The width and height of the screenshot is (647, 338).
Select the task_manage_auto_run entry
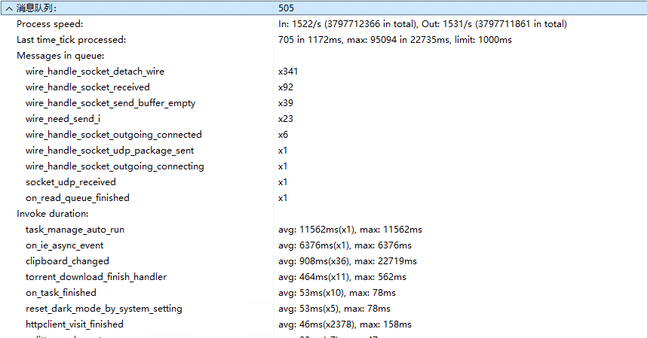75,230
